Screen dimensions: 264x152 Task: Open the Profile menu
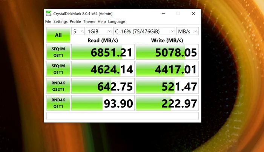(x=75, y=21)
